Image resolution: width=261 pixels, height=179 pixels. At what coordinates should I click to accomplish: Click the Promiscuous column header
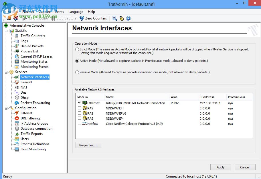pos(239,97)
